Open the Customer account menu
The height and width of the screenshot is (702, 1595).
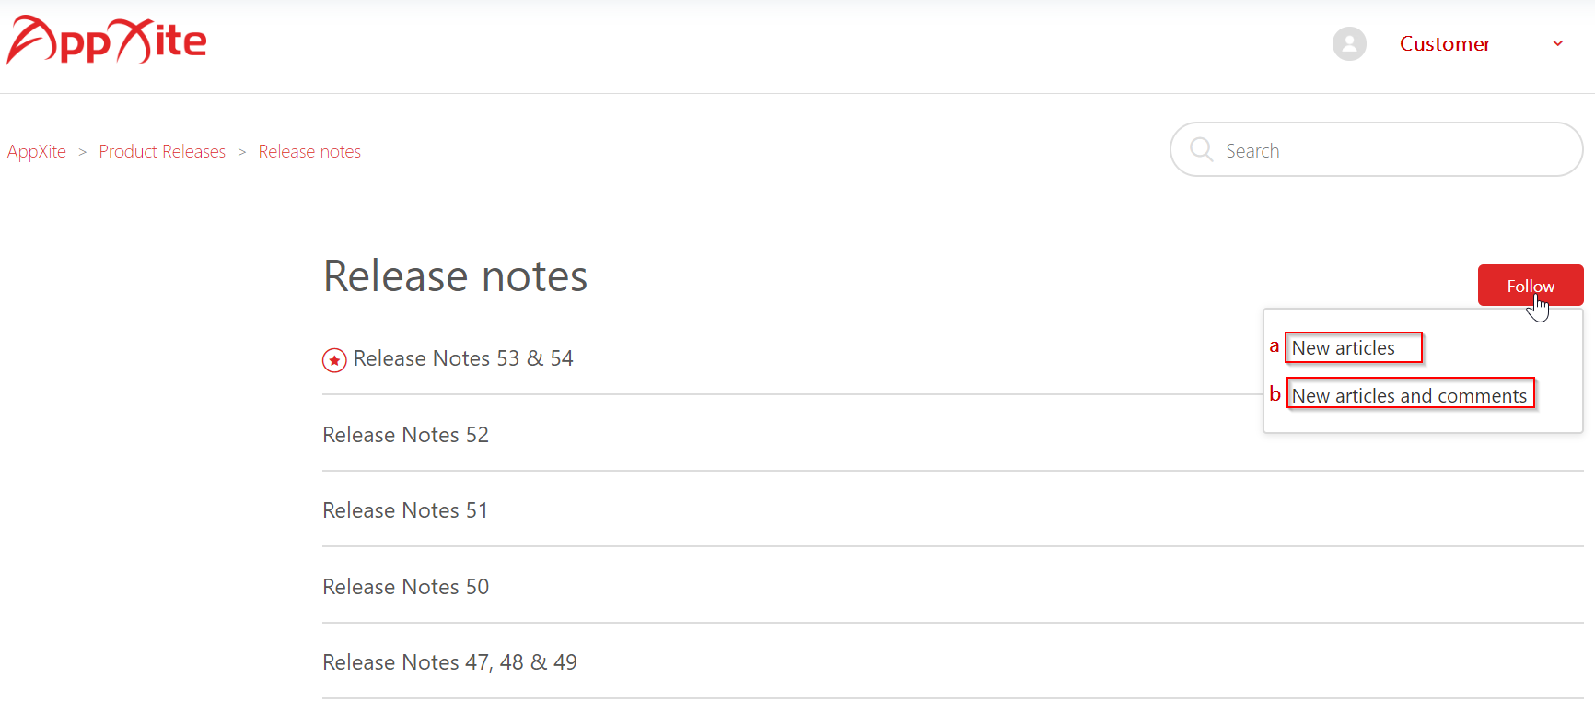[1445, 43]
